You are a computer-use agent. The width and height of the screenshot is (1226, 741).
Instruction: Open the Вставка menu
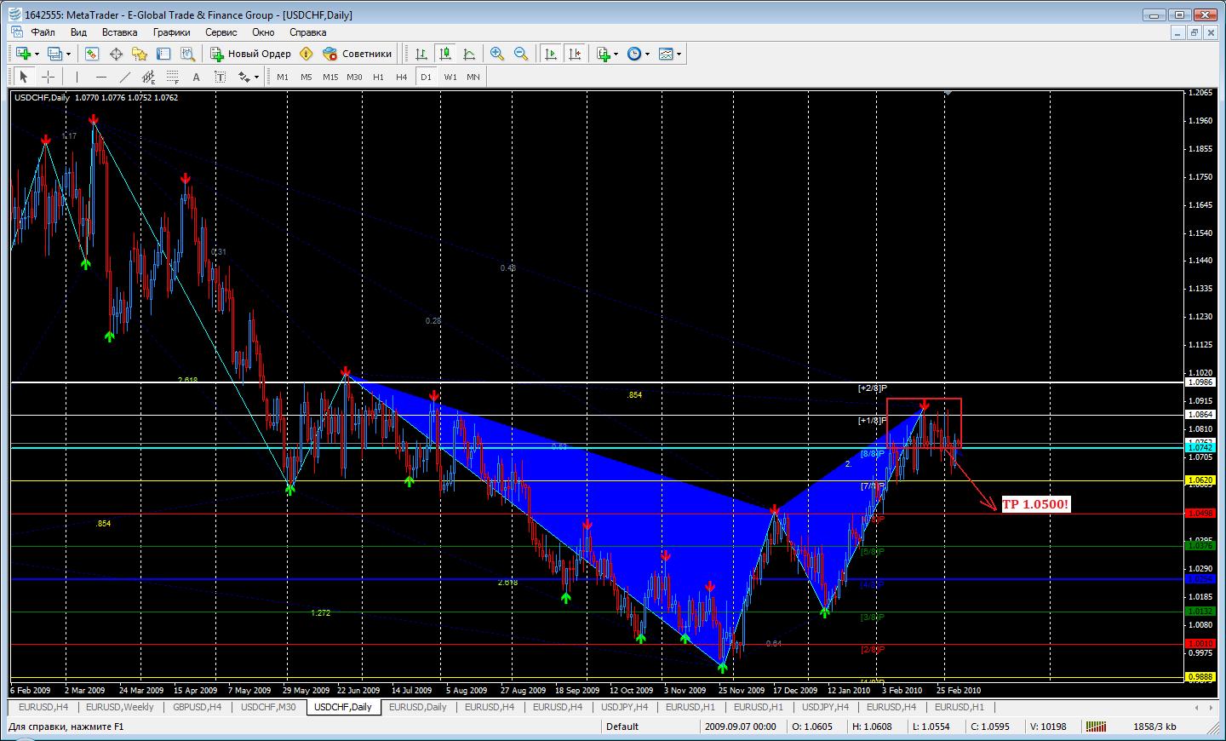[x=119, y=32]
